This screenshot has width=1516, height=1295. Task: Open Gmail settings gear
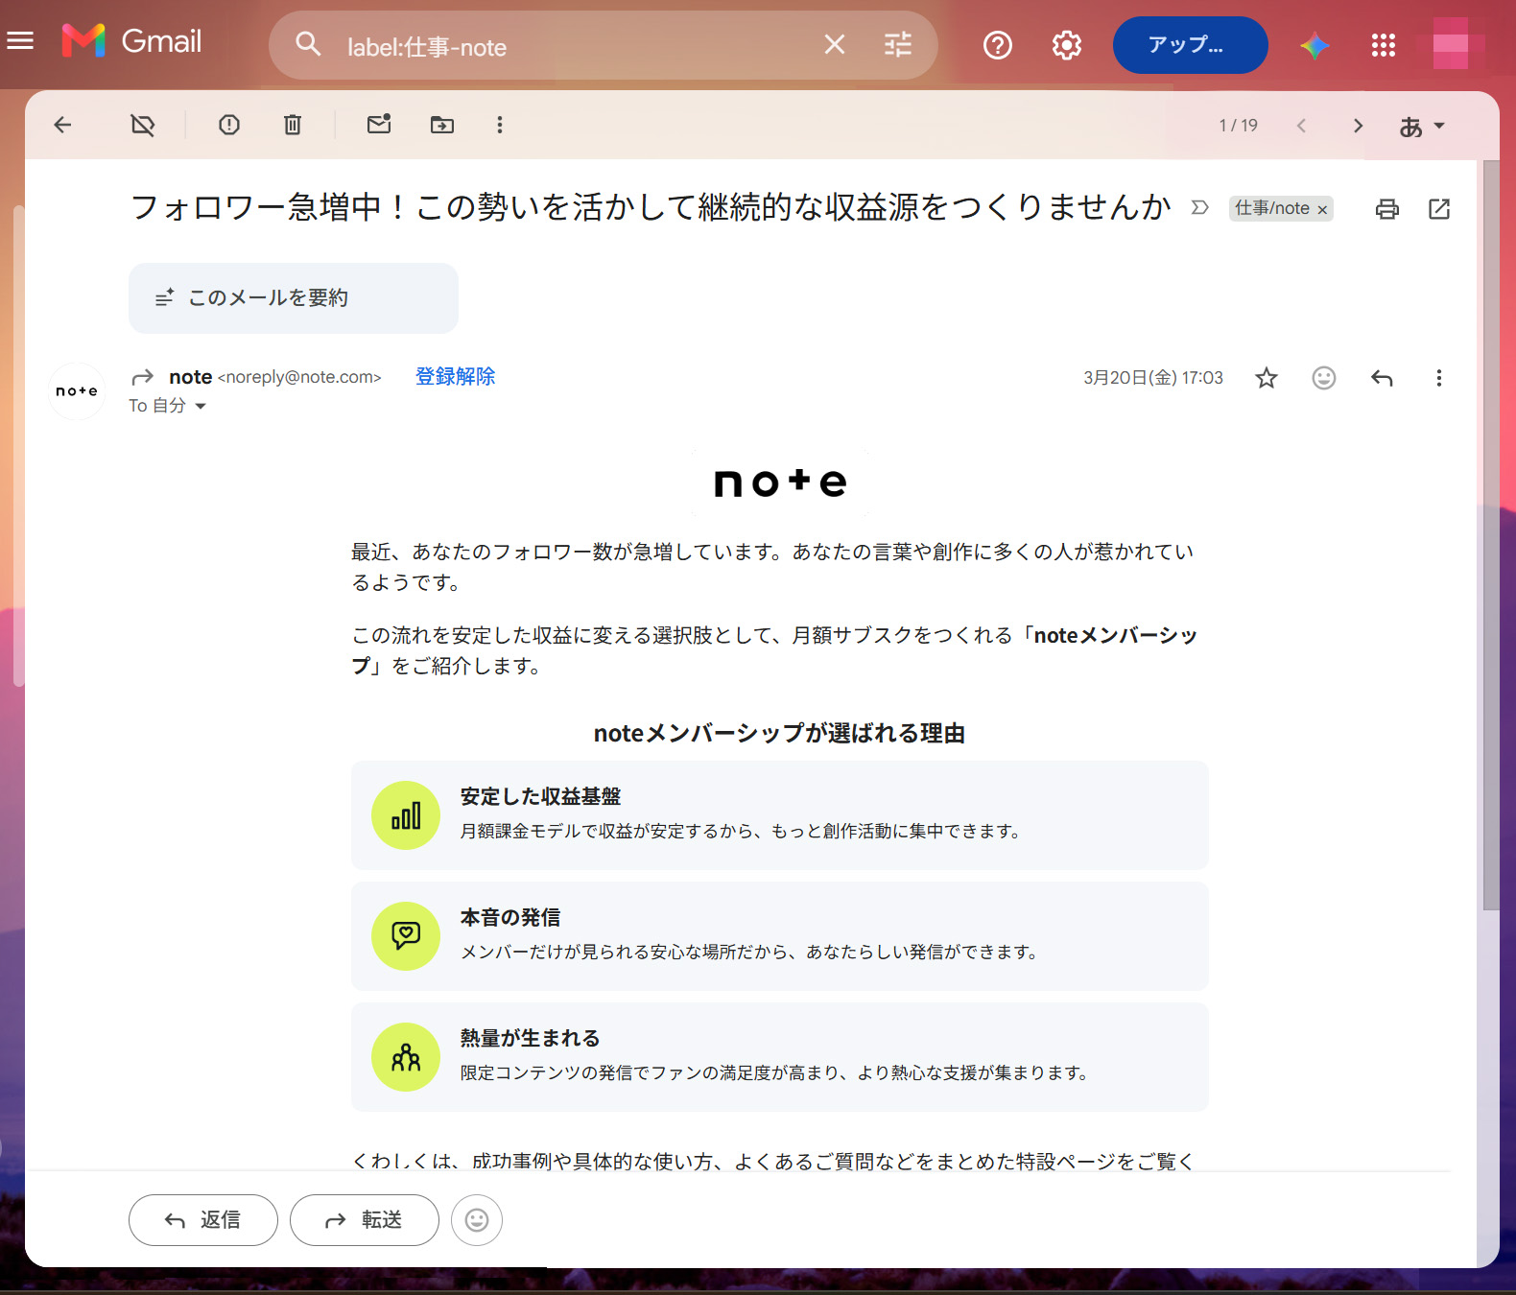(x=1067, y=44)
